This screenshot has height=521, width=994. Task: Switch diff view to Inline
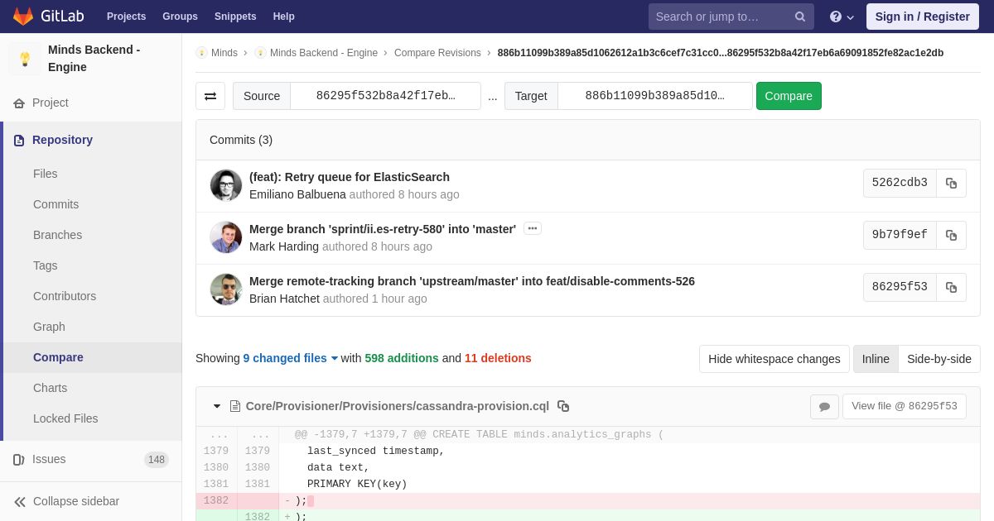pos(876,359)
